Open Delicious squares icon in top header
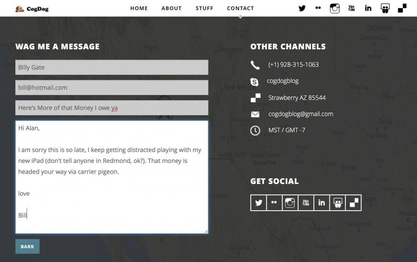Image resolution: width=417 pixels, height=262 pixels. coord(402,8)
